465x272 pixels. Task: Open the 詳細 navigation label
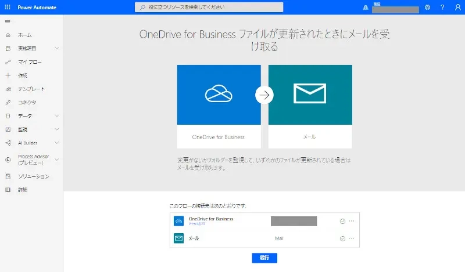(23, 190)
